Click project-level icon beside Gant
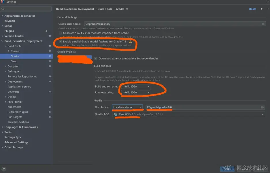270x173 pixels. [x=50, y=61]
